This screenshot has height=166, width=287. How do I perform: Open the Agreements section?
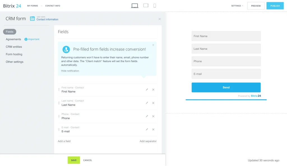(x=13, y=39)
